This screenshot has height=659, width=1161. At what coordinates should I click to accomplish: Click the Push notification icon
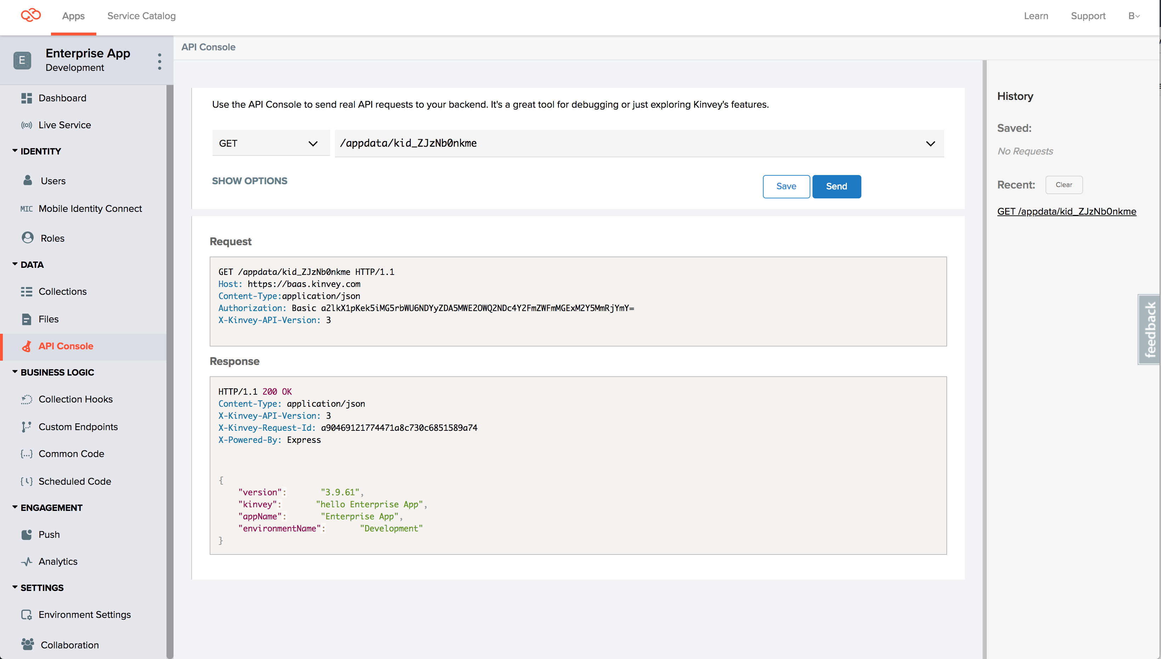tap(27, 535)
